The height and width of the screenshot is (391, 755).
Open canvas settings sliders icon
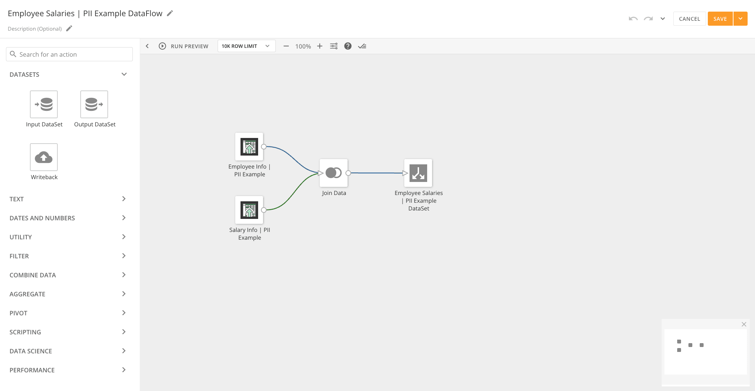click(x=334, y=46)
